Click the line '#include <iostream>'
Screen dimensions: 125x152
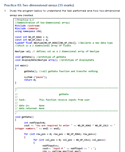point(27,26)
